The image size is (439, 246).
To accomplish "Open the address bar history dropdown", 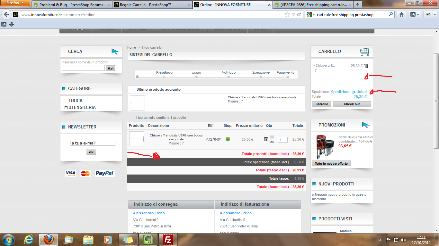I will [293, 15].
